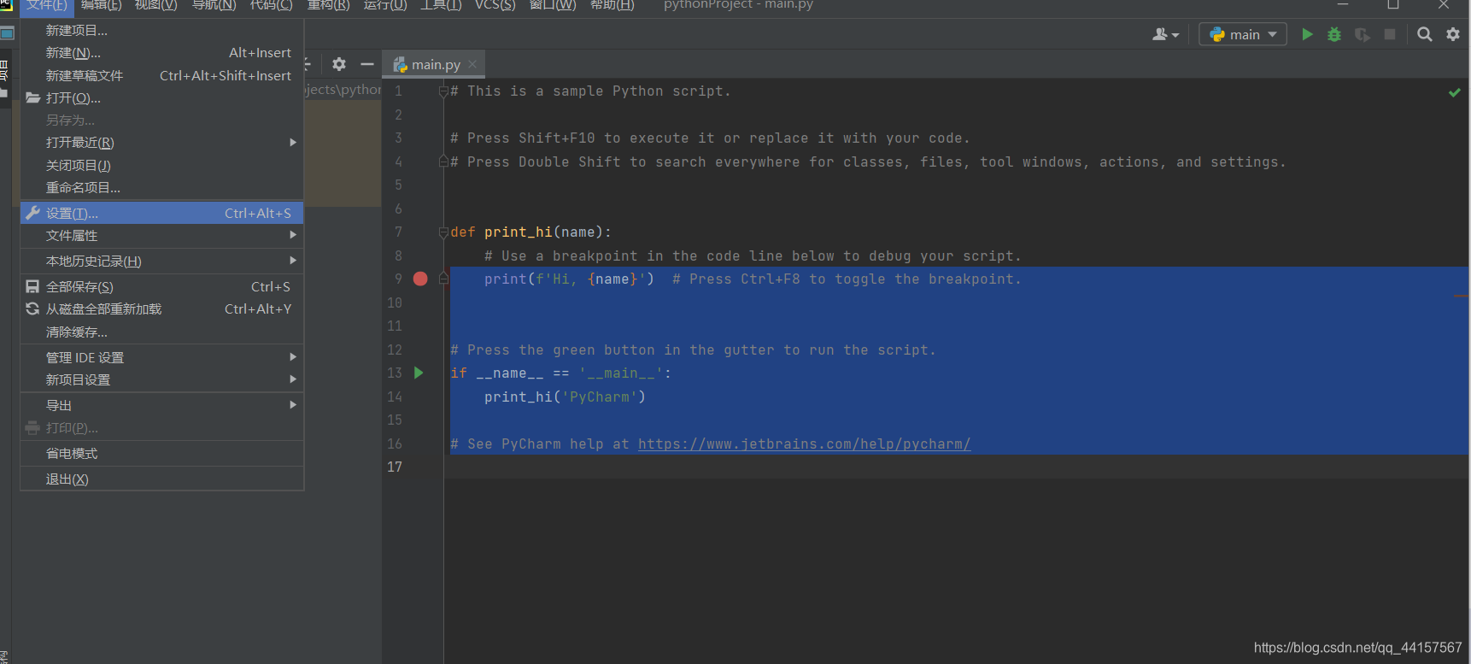Click the 'def print_hi(name):' line
This screenshot has width=1471, height=664.
click(530, 232)
